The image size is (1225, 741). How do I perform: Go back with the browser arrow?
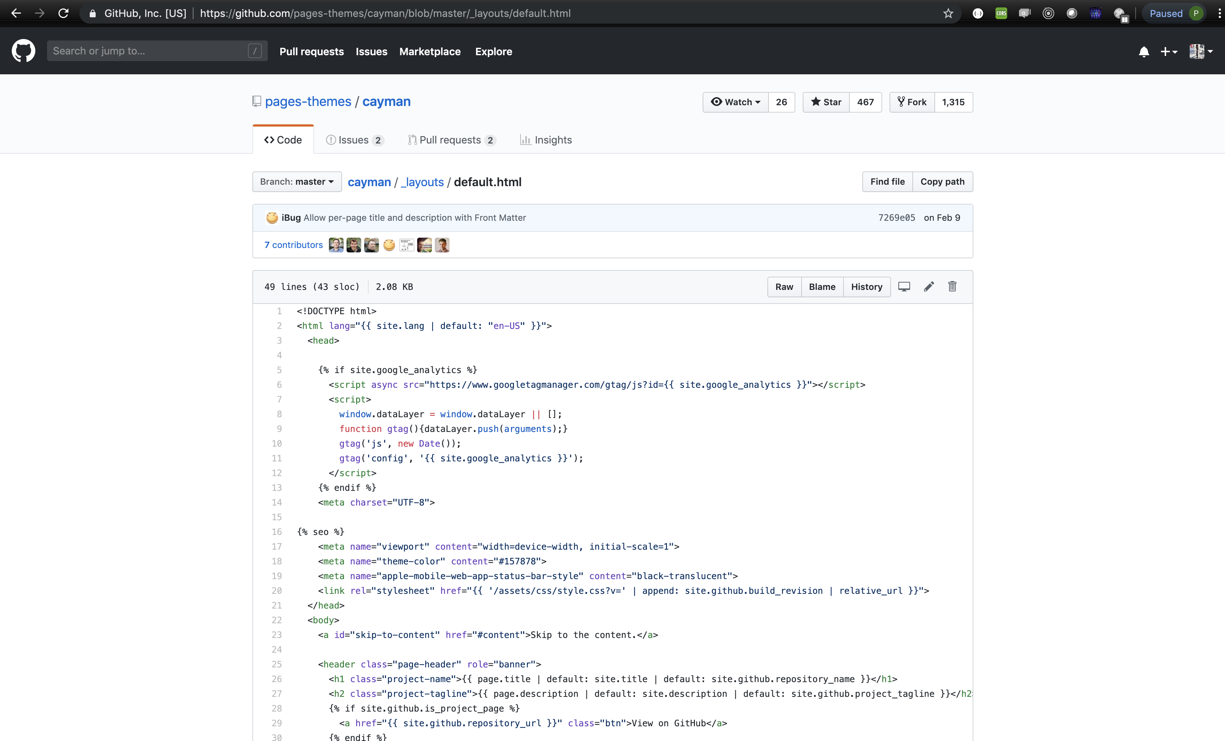point(16,13)
